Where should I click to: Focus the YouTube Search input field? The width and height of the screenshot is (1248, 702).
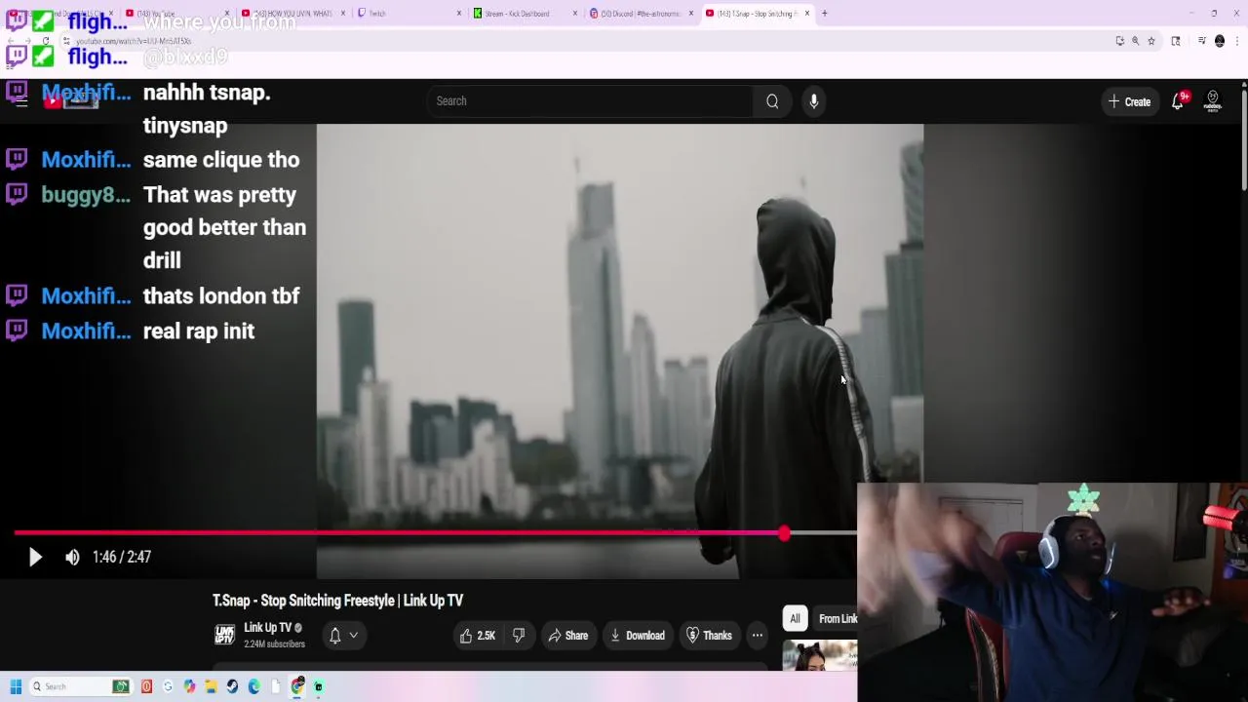click(x=590, y=101)
